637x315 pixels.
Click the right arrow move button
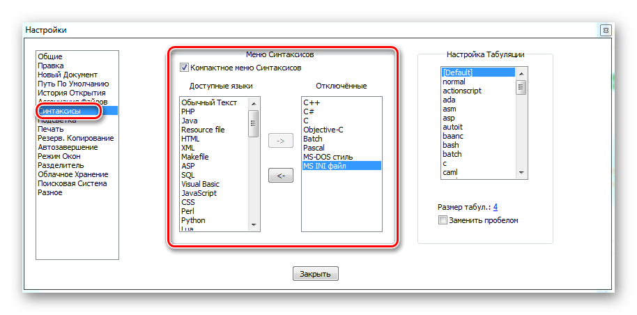280,141
